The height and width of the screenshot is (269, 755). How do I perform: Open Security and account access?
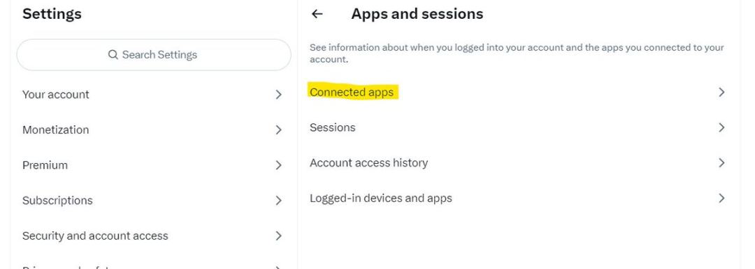pos(154,236)
